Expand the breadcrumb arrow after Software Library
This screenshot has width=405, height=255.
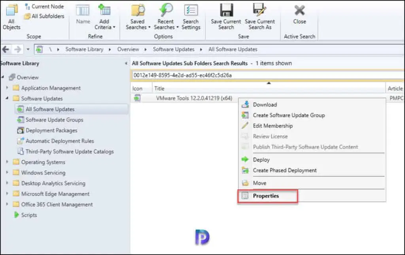[x=110, y=49]
